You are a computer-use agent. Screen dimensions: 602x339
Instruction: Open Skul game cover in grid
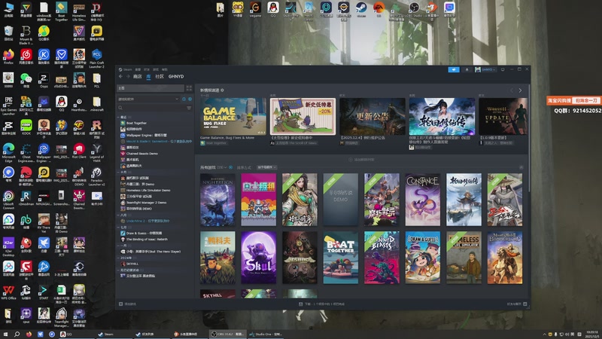click(258, 258)
